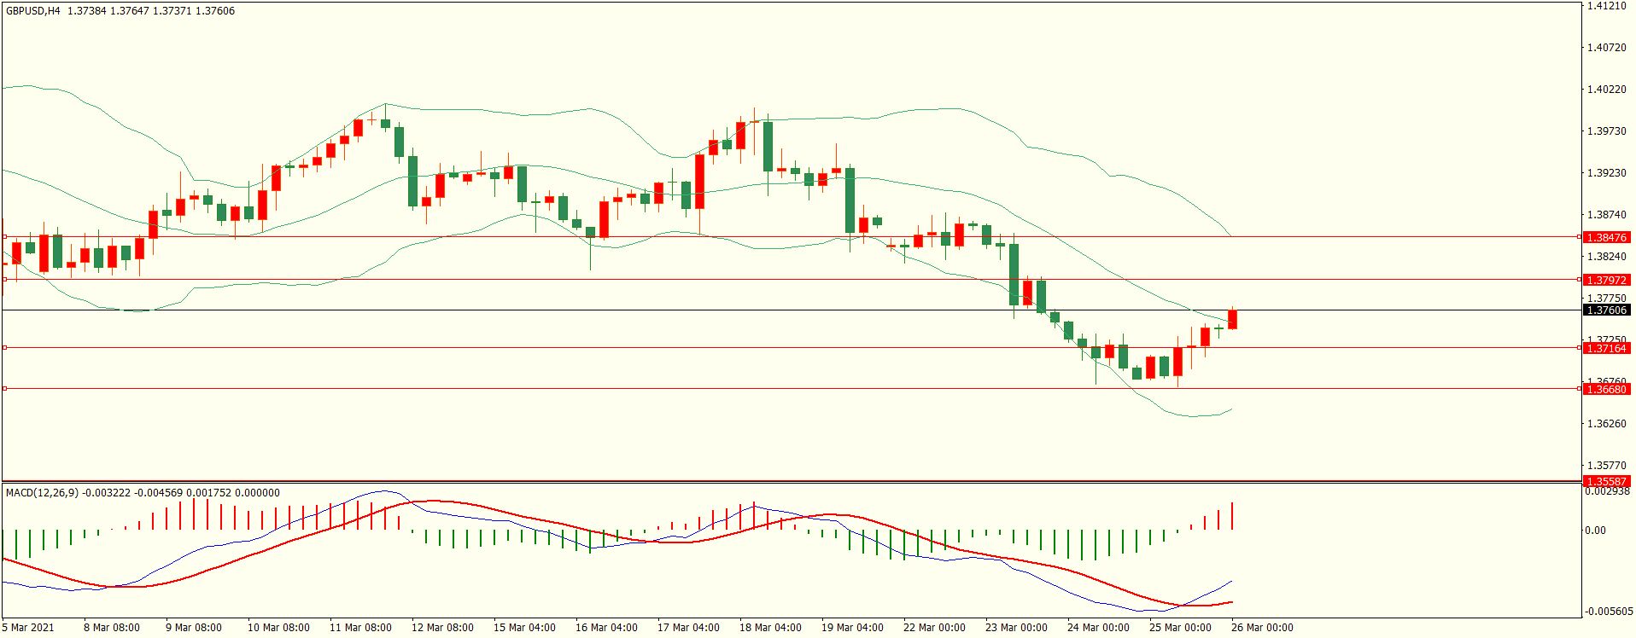Image resolution: width=1636 pixels, height=638 pixels.
Task: Click the 15 Mar 04:00 time label
Action: pyautogui.click(x=524, y=628)
